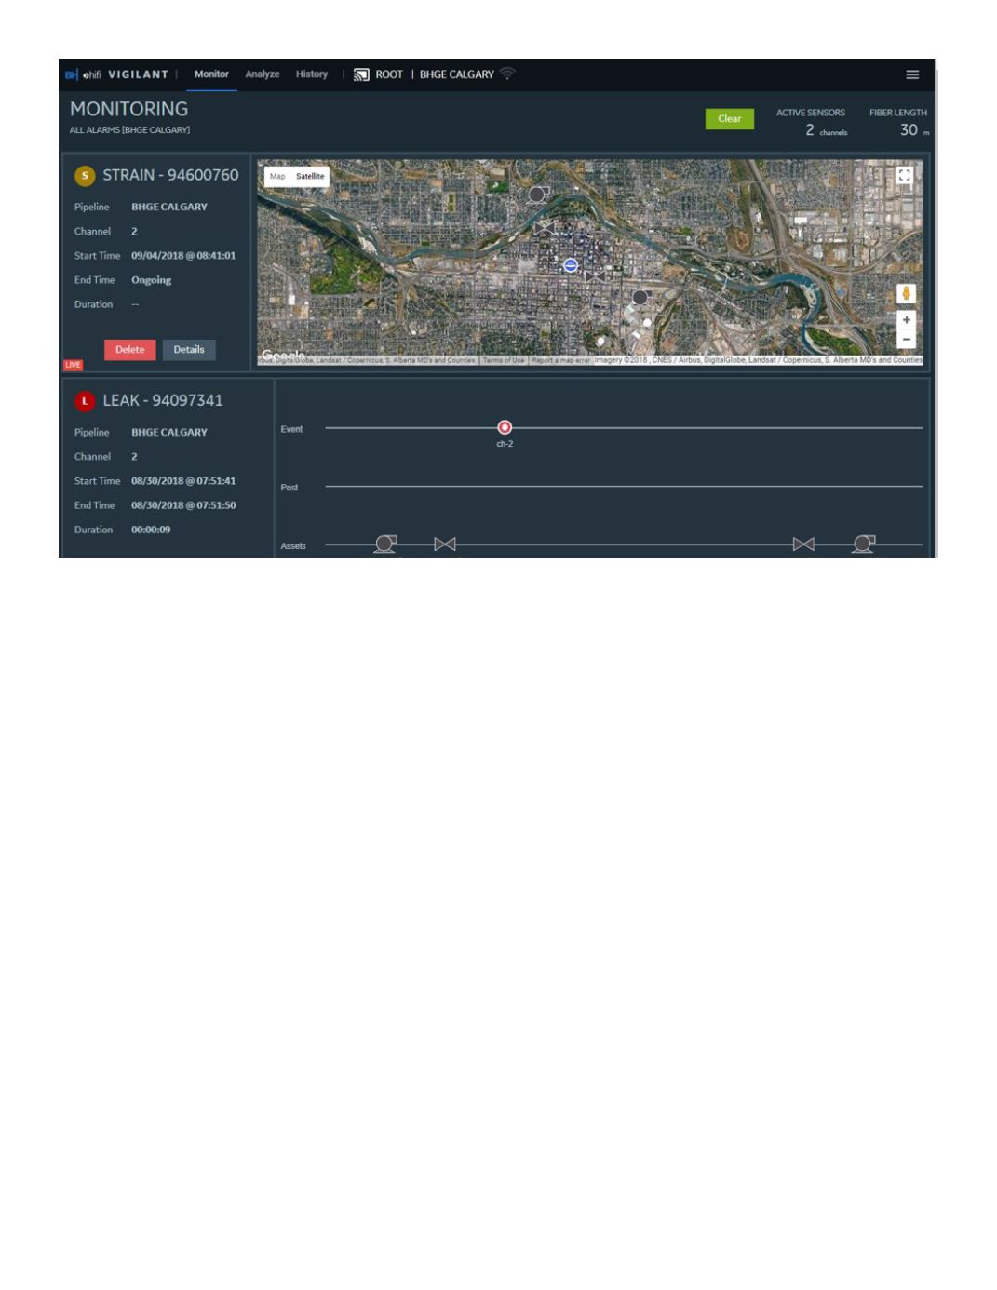The width and height of the screenshot is (997, 1290).
Task: Switch map to Satellite view
Action: (310, 176)
